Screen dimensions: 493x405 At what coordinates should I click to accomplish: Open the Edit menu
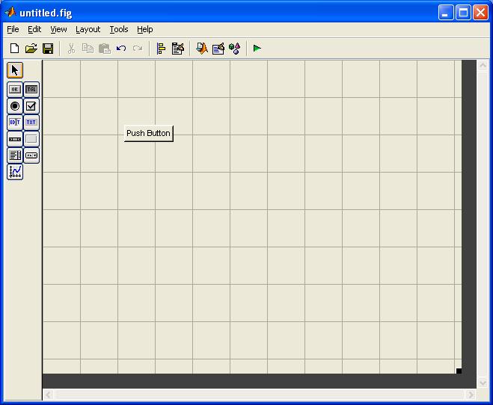34,29
